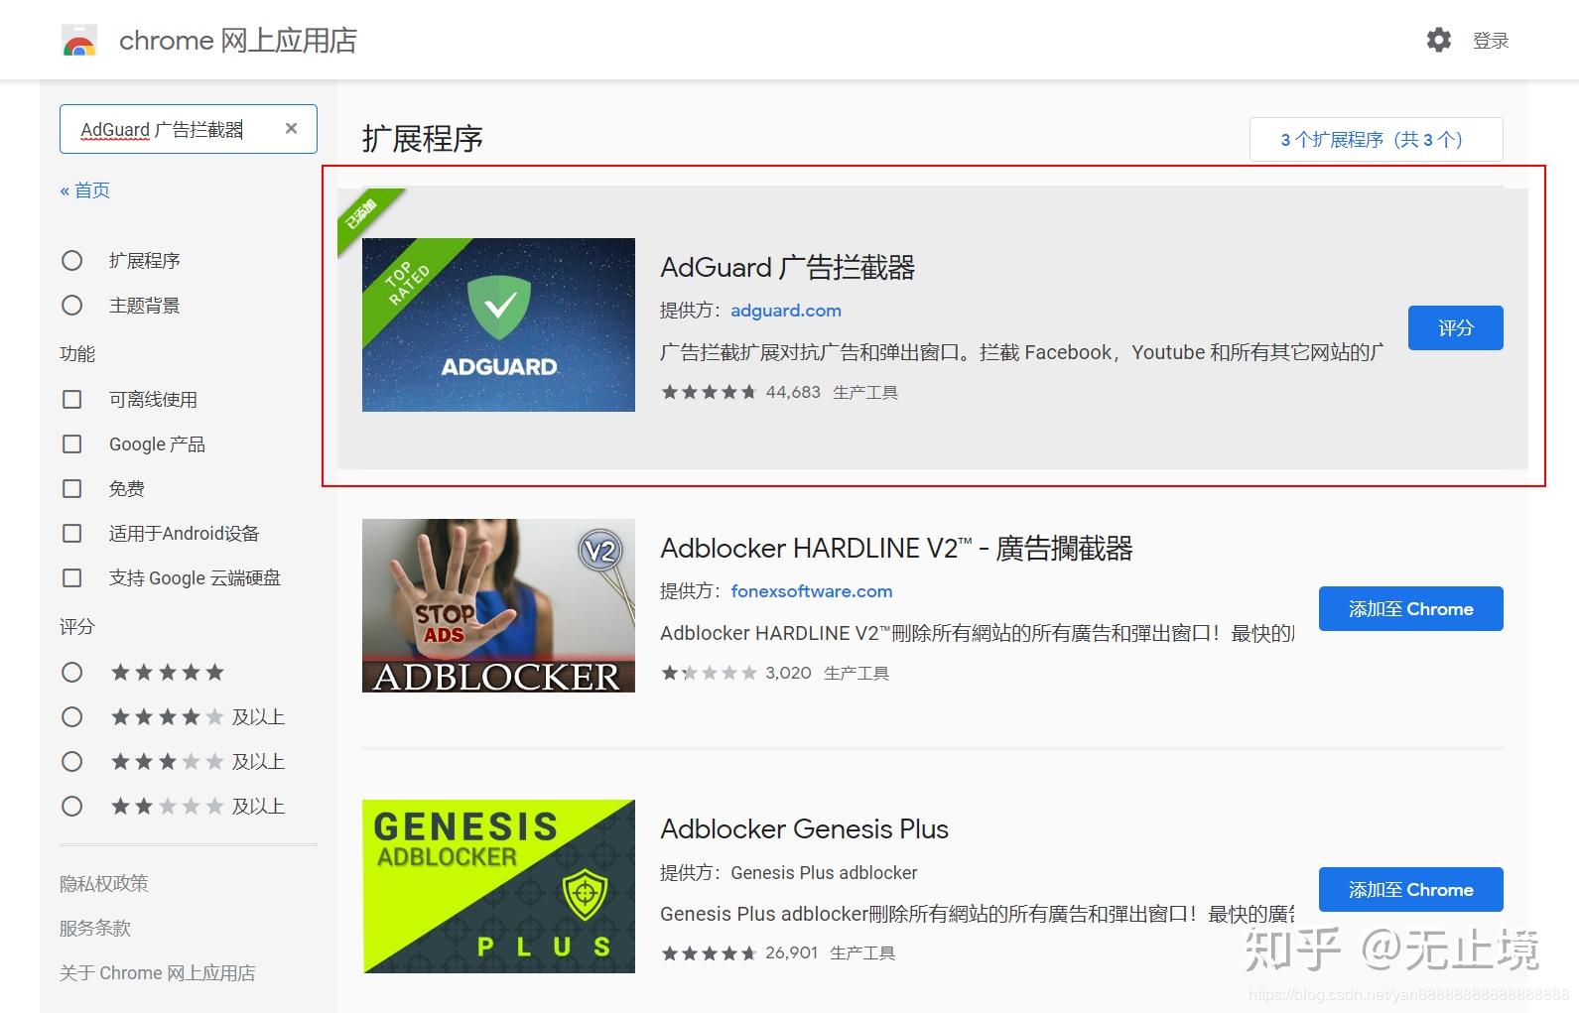Open the AdGuard extension thumbnail

pos(498,324)
